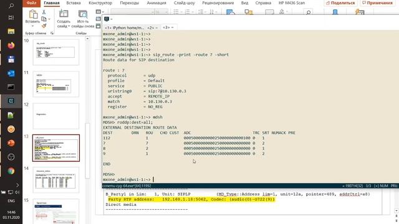The width and height of the screenshot is (399, 224).
Task: Open the Конструктор ribbon tab
Action: tap(100, 3)
